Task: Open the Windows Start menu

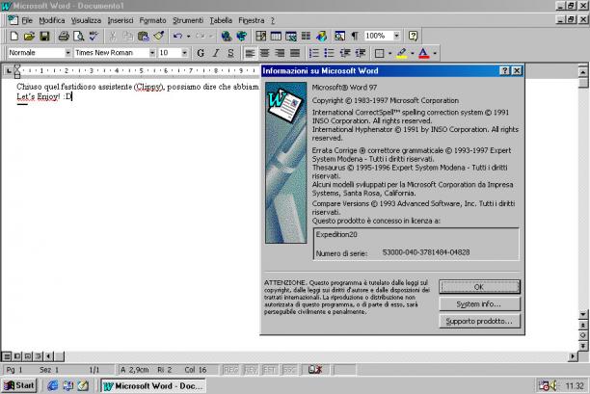Action: coord(19,385)
